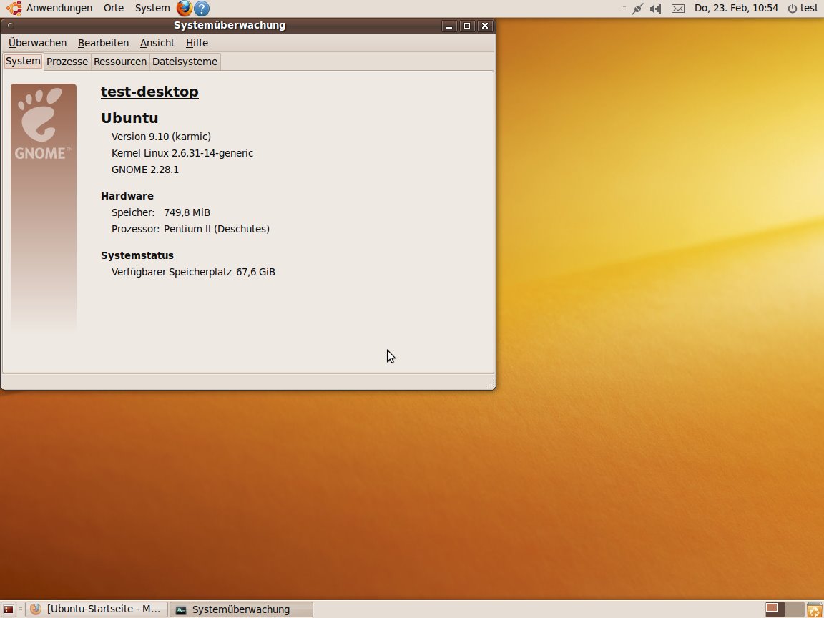Open the Anwendungen menu

pyautogui.click(x=59, y=8)
